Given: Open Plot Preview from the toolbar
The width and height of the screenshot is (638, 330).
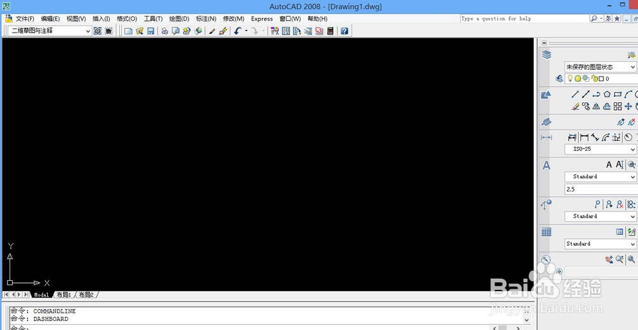Looking at the screenshot, I should 176,31.
